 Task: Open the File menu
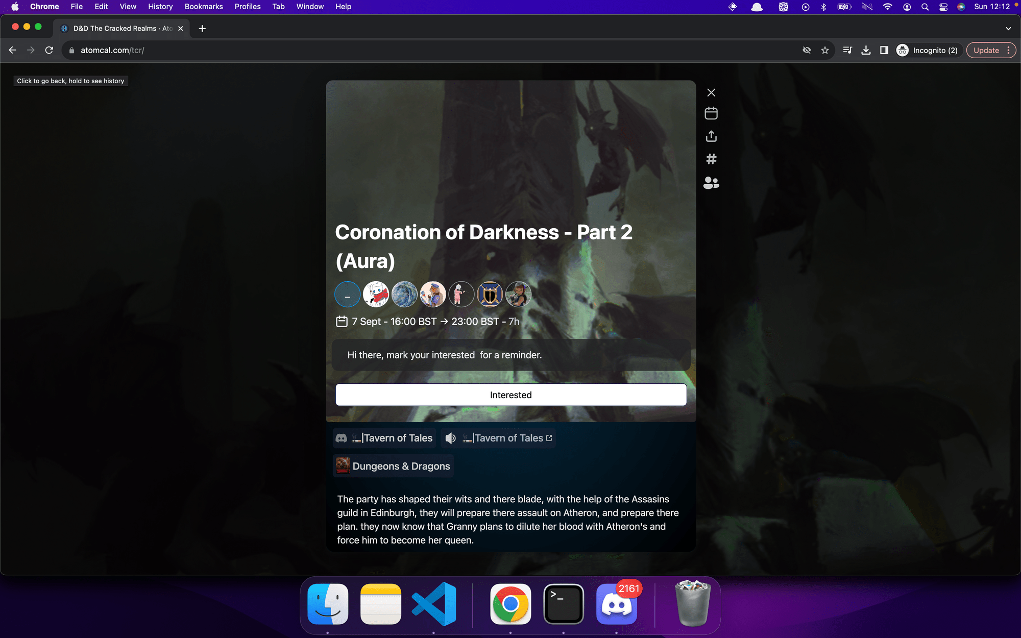click(x=77, y=7)
